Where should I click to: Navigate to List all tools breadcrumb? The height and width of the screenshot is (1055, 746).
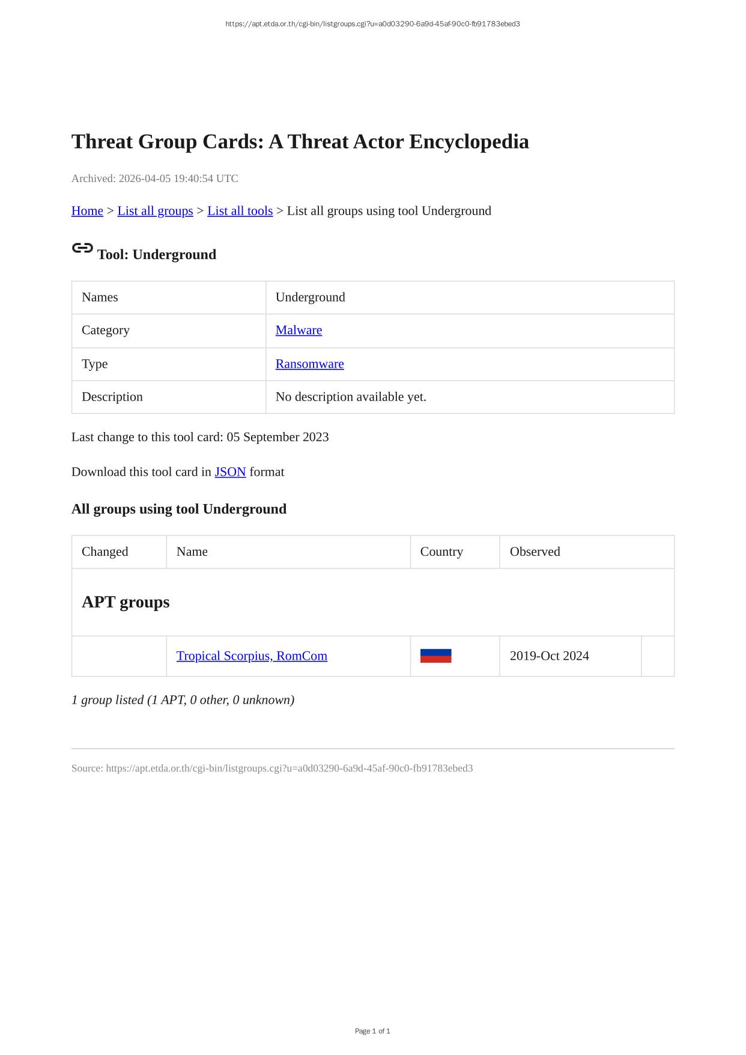(x=240, y=211)
